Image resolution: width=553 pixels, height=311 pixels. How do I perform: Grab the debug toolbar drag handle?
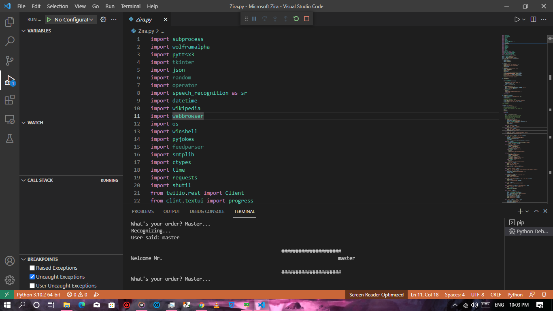(246, 19)
